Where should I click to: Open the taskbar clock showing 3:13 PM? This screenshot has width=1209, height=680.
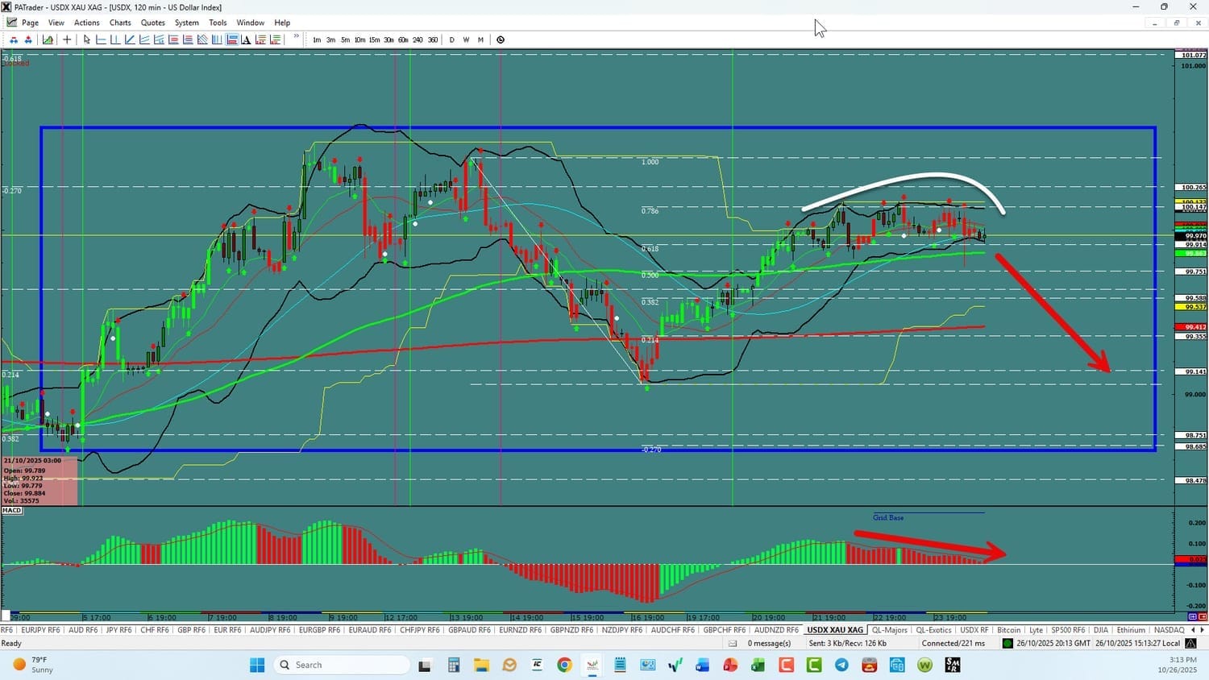[1178, 665]
